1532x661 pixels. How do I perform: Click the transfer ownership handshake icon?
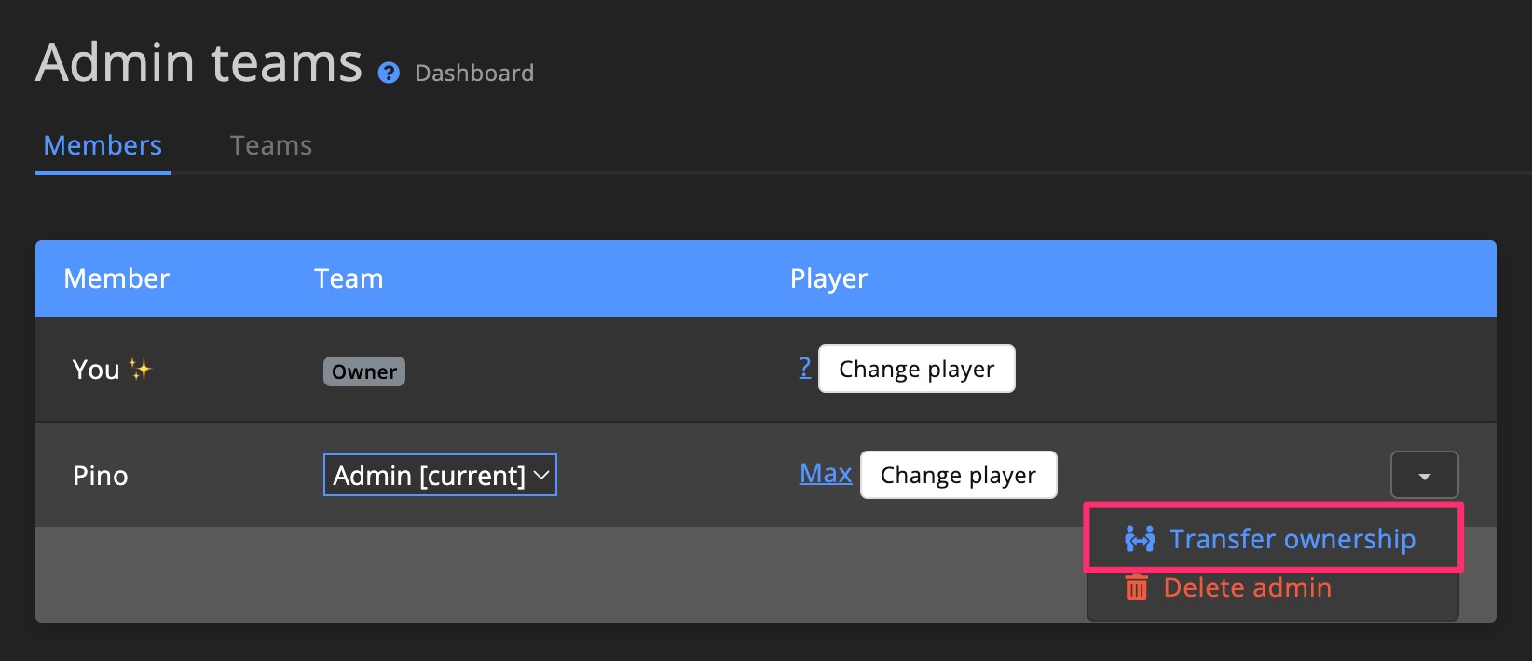[1139, 538]
